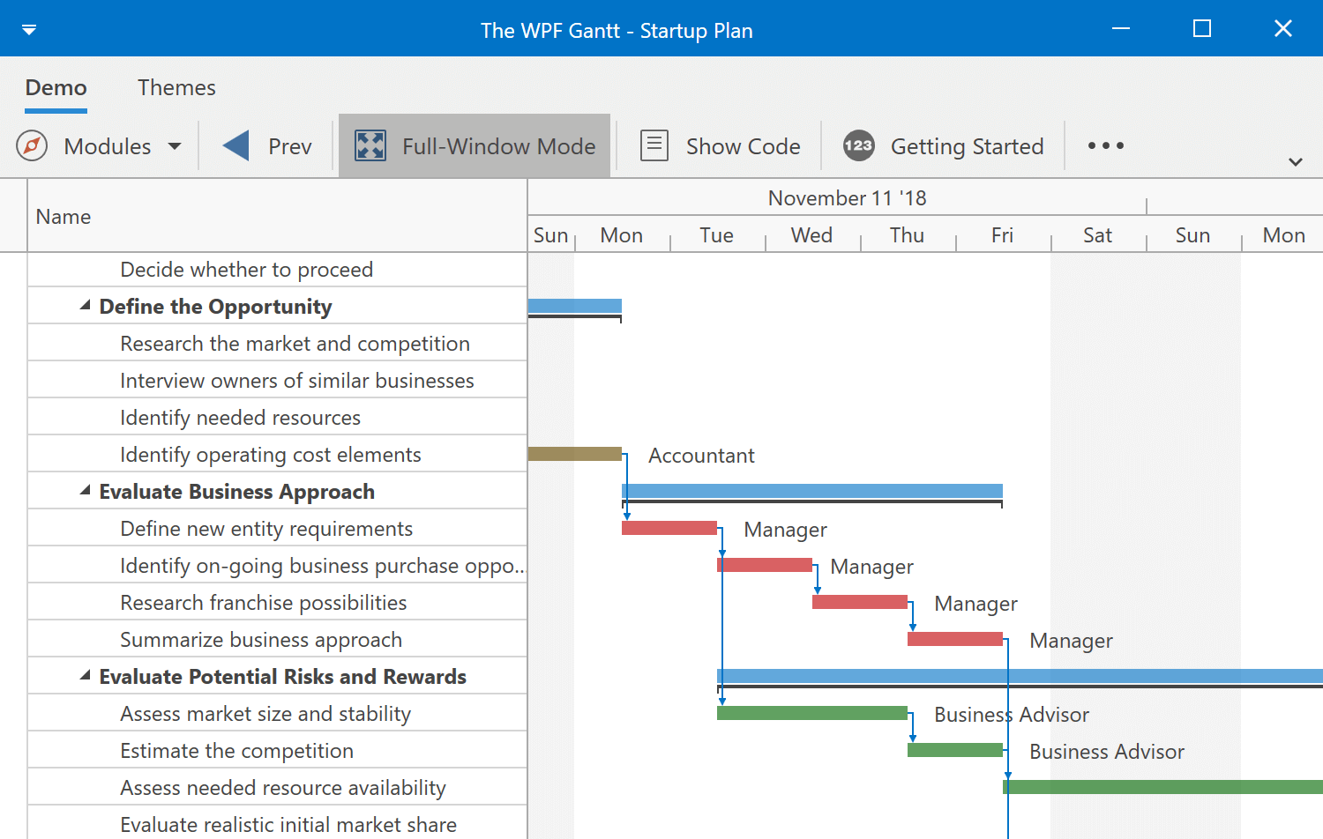This screenshot has height=839, width=1323.
Task: Click the 123 Getting Started icon
Action: point(858,145)
